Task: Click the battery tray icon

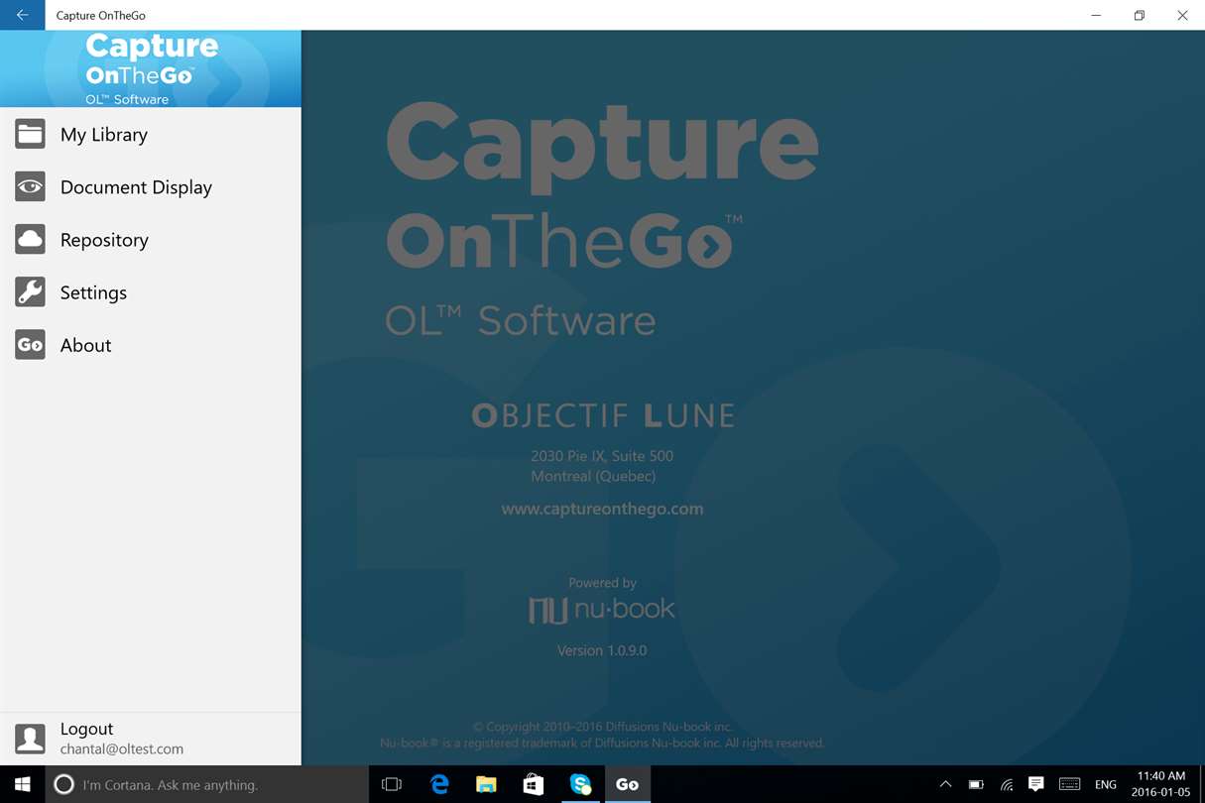Action: tap(976, 784)
